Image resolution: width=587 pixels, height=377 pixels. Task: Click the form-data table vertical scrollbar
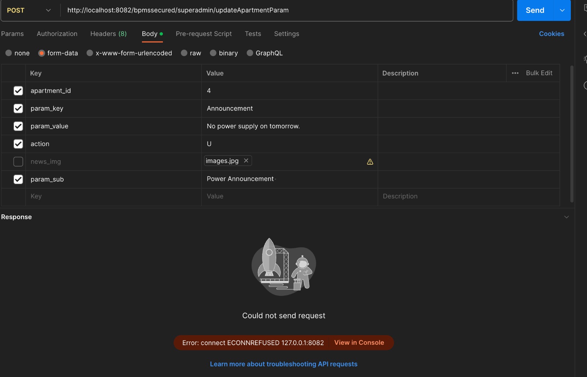(572, 134)
